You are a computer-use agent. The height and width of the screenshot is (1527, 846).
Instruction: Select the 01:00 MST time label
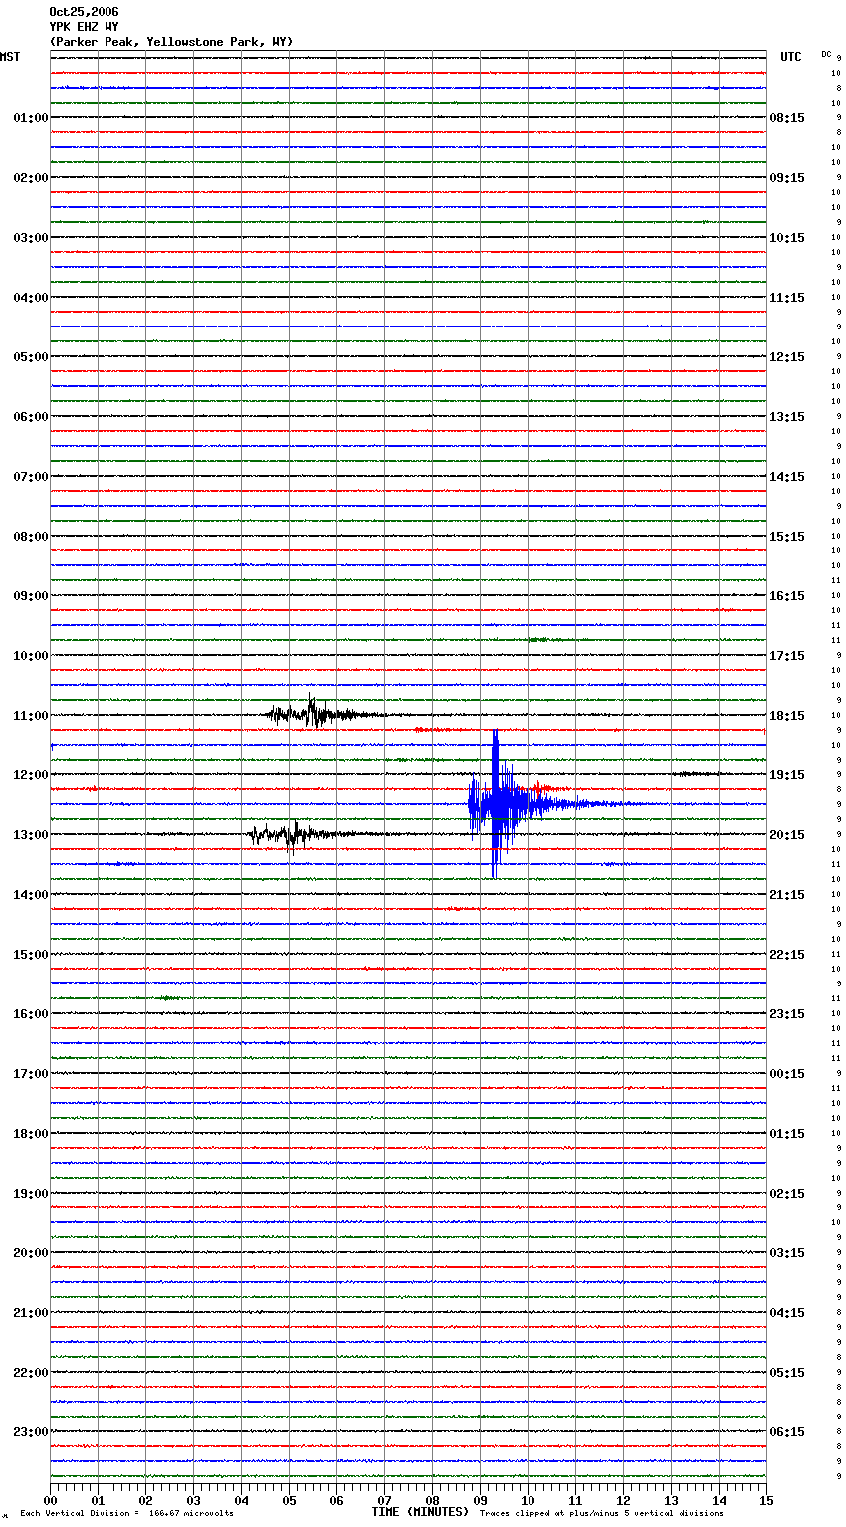31,118
